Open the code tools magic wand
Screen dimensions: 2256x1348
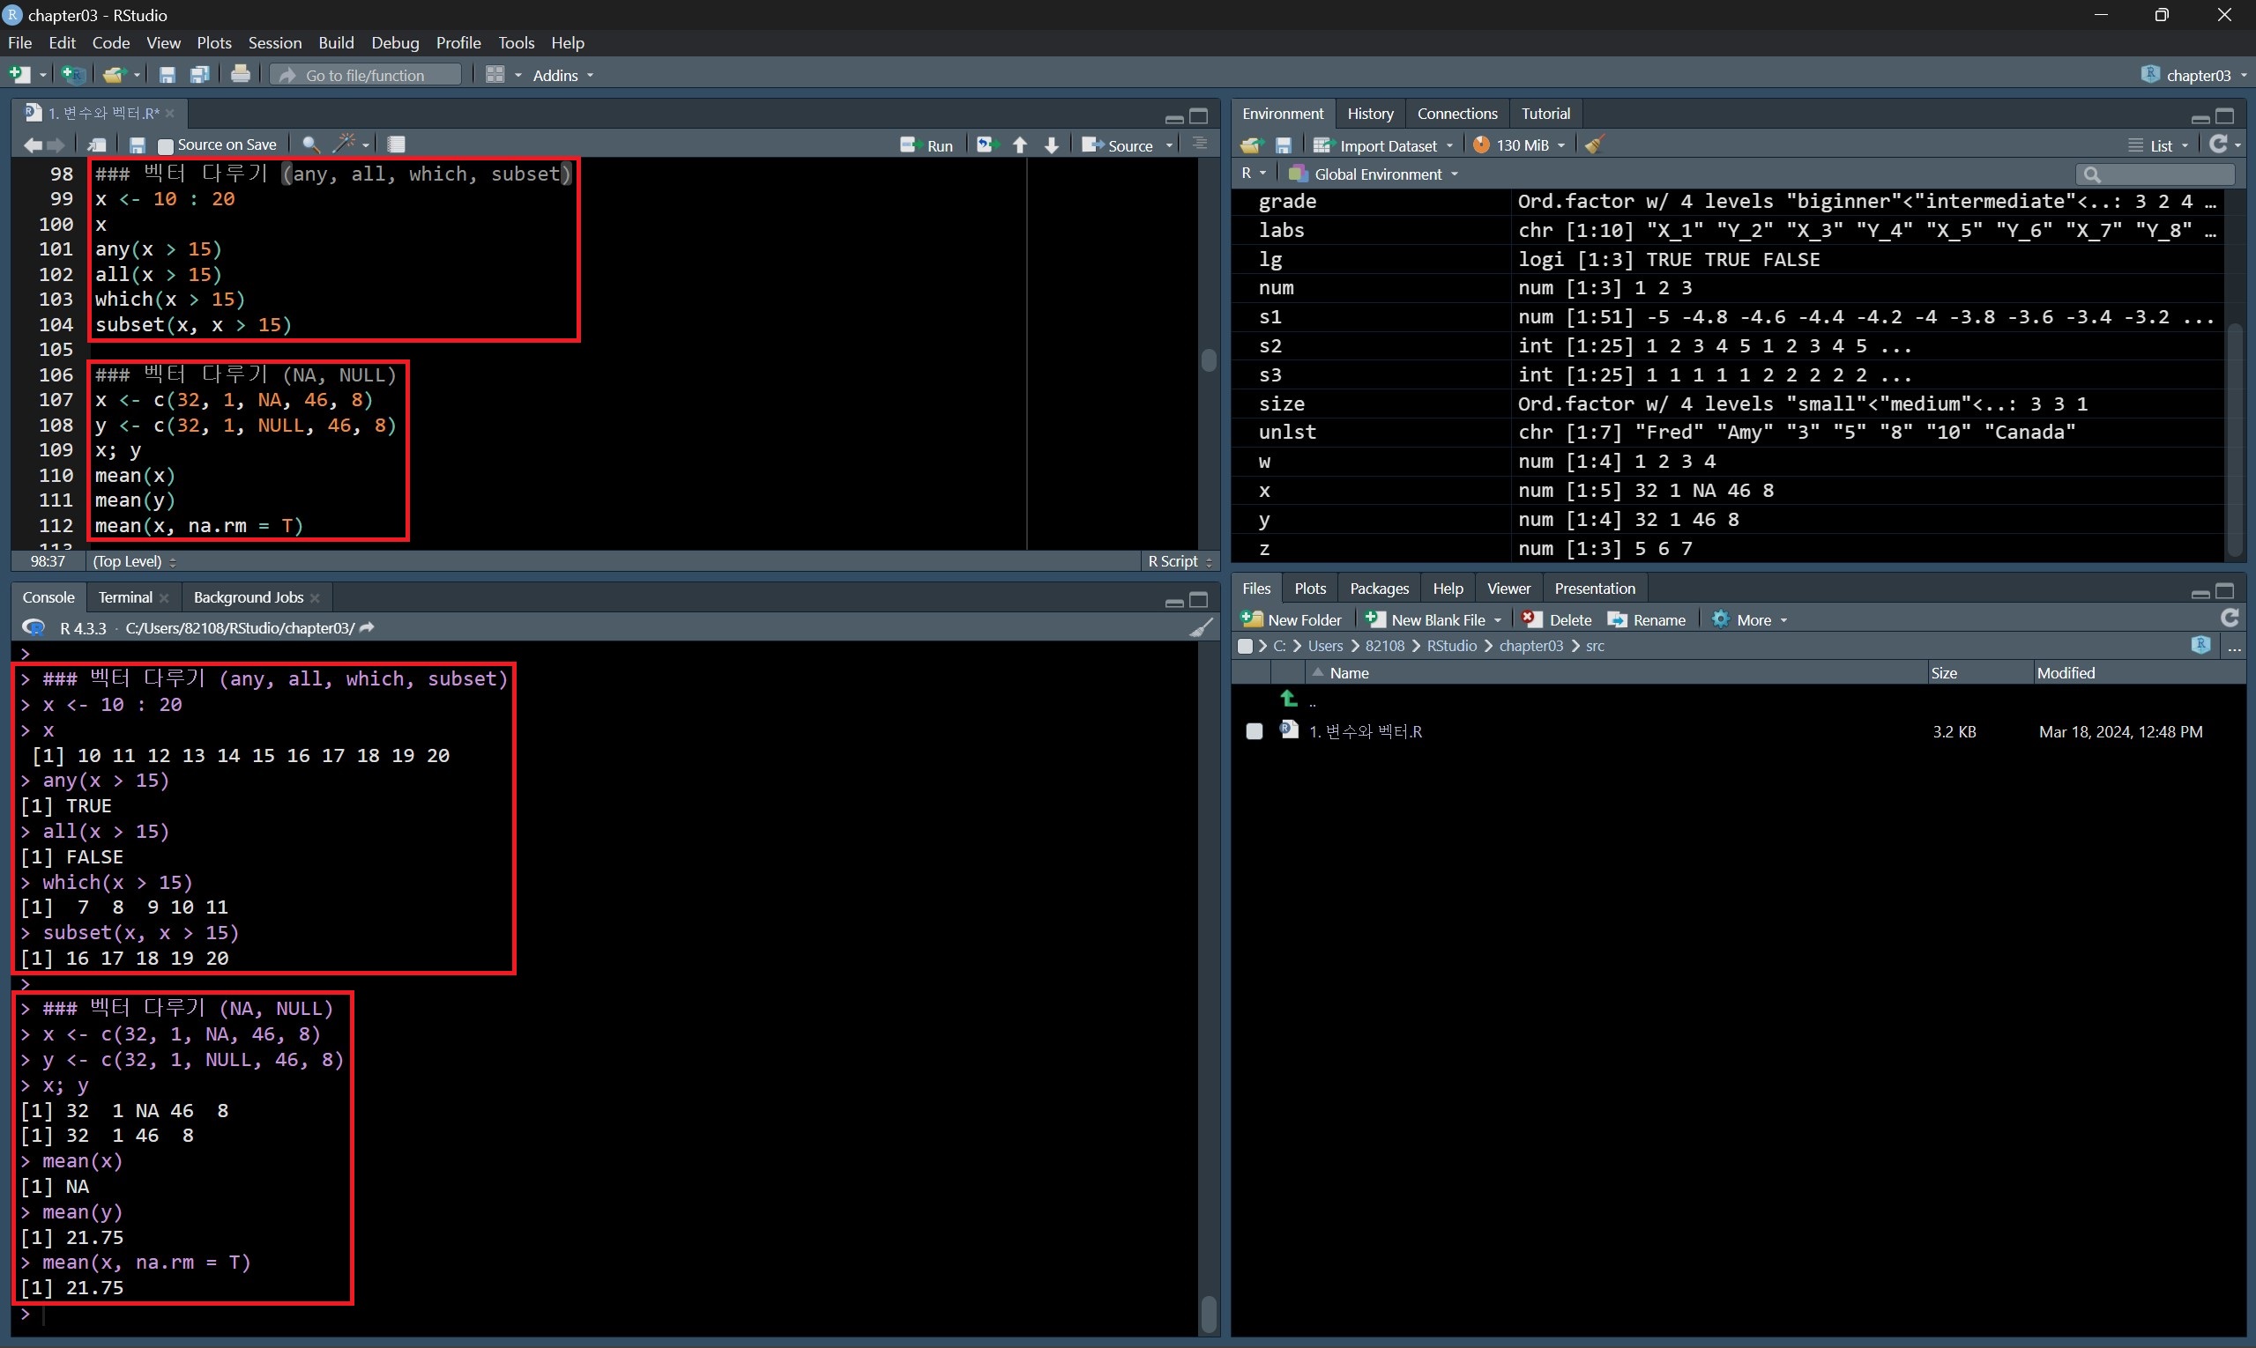[346, 144]
